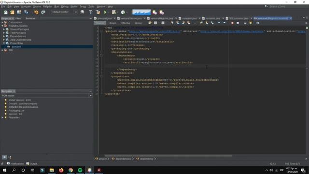Close the pom.xml editor tab
Viewport: 309px width, 174px height.
(x=291, y=18)
